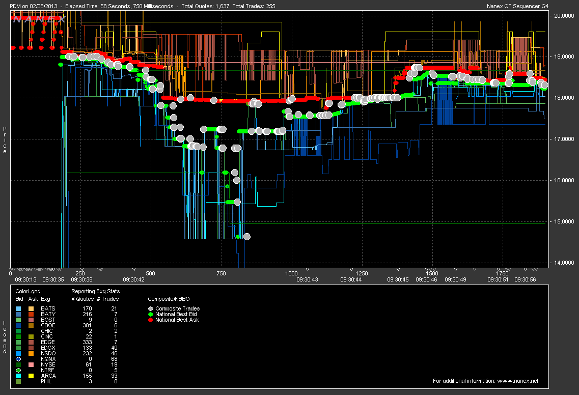The image size is (579, 395).
Task: Click the 09:30:42 time label
Action: [133, 280]
